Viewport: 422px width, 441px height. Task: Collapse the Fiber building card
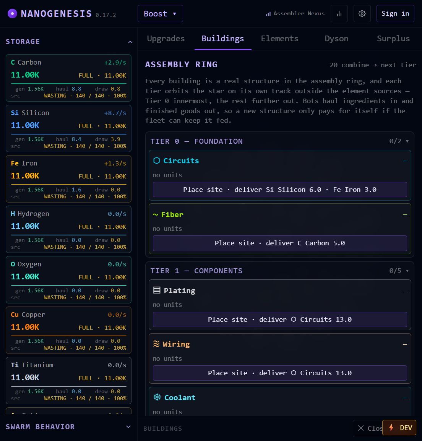[405, 215]
